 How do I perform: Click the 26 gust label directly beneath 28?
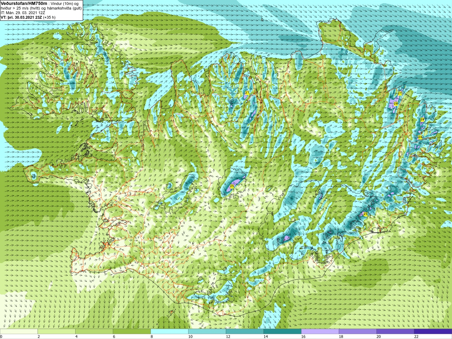click(x=420, y=137)
